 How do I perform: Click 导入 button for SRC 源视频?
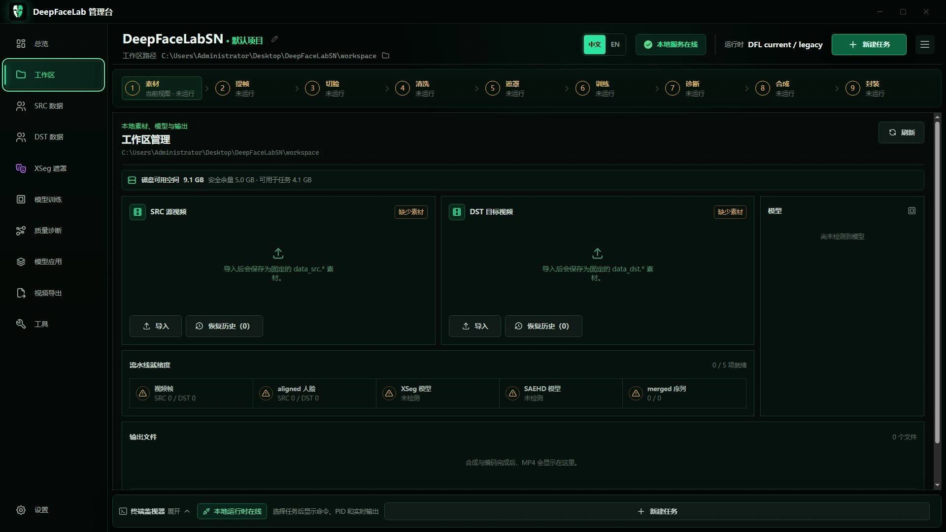pyautogui.click(x=156, y=326)
